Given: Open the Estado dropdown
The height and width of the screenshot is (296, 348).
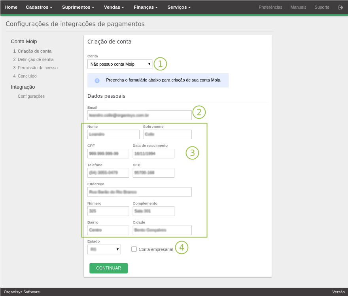Looking at the screenshot, I should tap(104, 249).
